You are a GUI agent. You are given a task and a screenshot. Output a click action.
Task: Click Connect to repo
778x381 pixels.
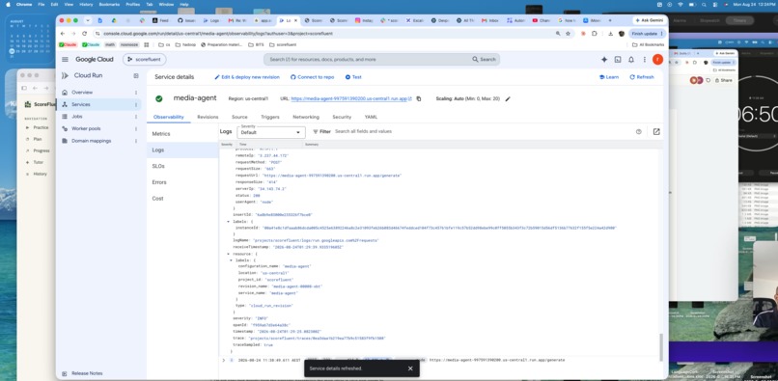[x=312, y=77]
